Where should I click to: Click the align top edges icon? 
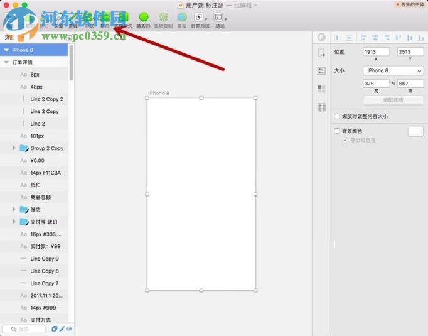tap(399, 38)
